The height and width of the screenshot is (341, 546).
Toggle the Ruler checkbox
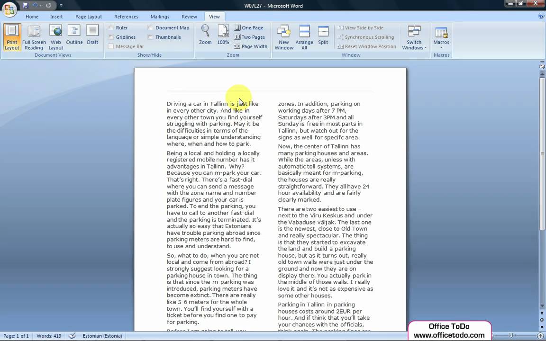coord(111,28)
